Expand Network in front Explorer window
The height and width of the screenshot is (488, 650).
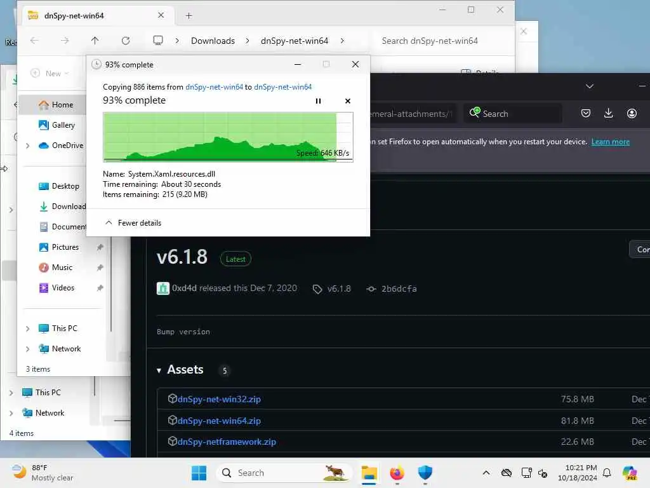pos(27,349)
